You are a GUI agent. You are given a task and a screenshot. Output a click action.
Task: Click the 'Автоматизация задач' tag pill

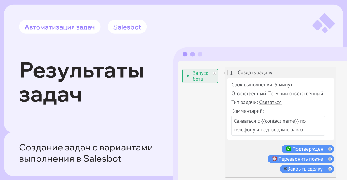pyautogui.click(x=60, y=27)
